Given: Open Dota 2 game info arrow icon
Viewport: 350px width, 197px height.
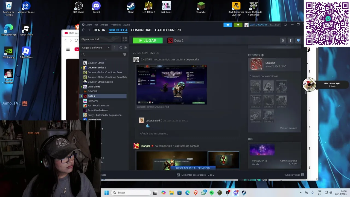Looking at the screenshot, I should pyautogui.click(x=290, y=40).
